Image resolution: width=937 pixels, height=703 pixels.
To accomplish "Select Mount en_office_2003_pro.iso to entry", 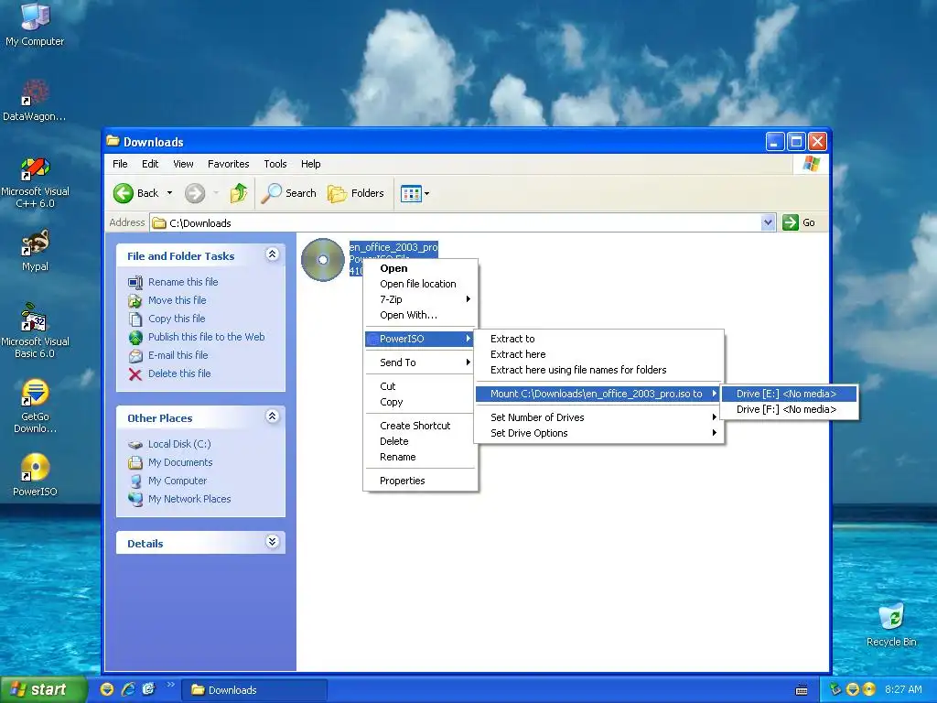I will [x=598, y=394].
